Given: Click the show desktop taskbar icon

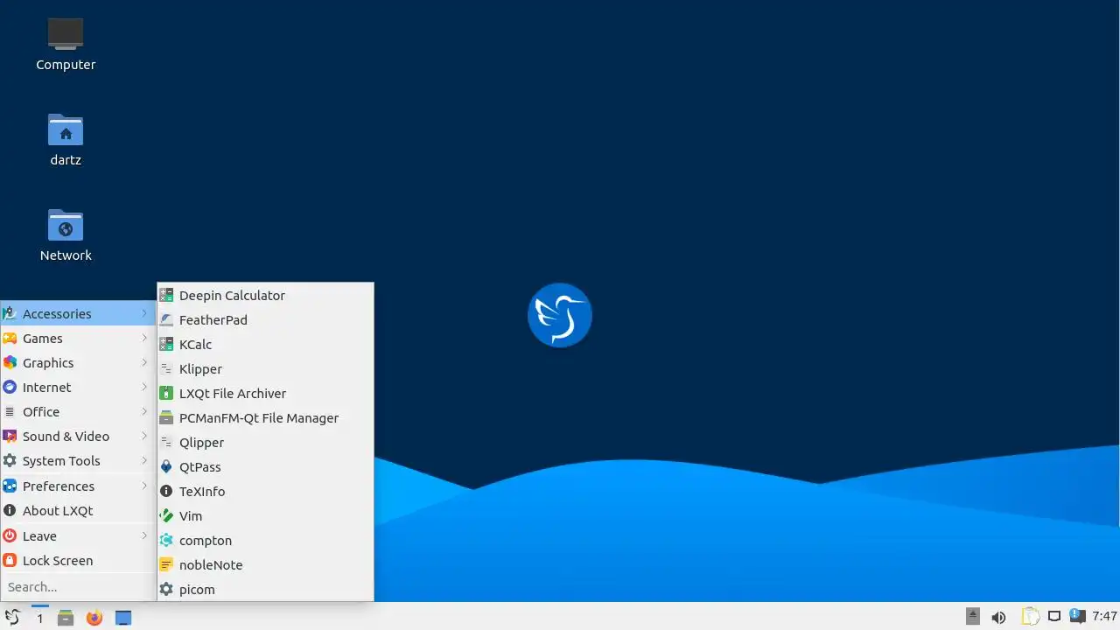Looking at the screenshot, I should pyautogui.click(x=123, y=618).
